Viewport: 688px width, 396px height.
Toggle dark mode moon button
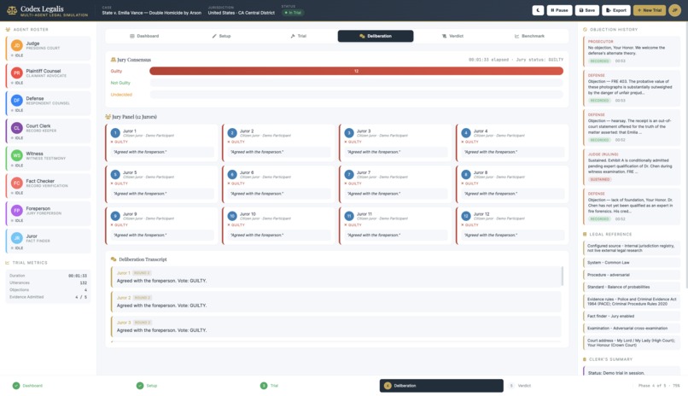tap(538, 10)
